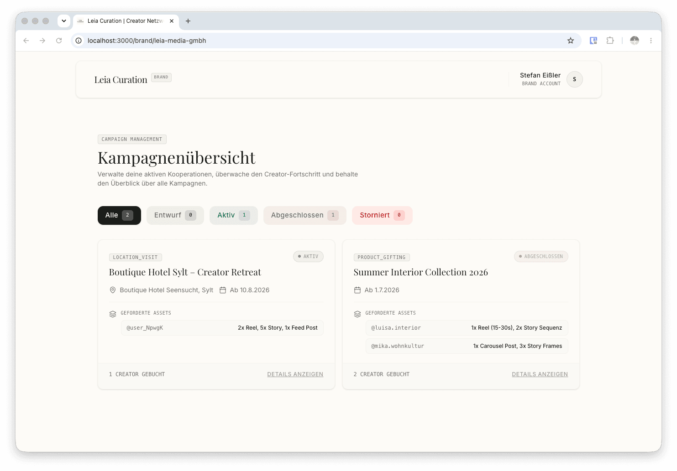Click the ABGESCHLOSSEN status badge

point(541,256)
